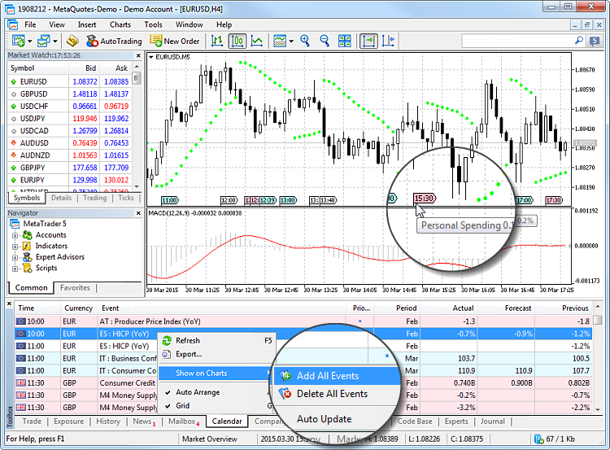
Task: Click the chart shift icon
Action: (x=387, y=41)
